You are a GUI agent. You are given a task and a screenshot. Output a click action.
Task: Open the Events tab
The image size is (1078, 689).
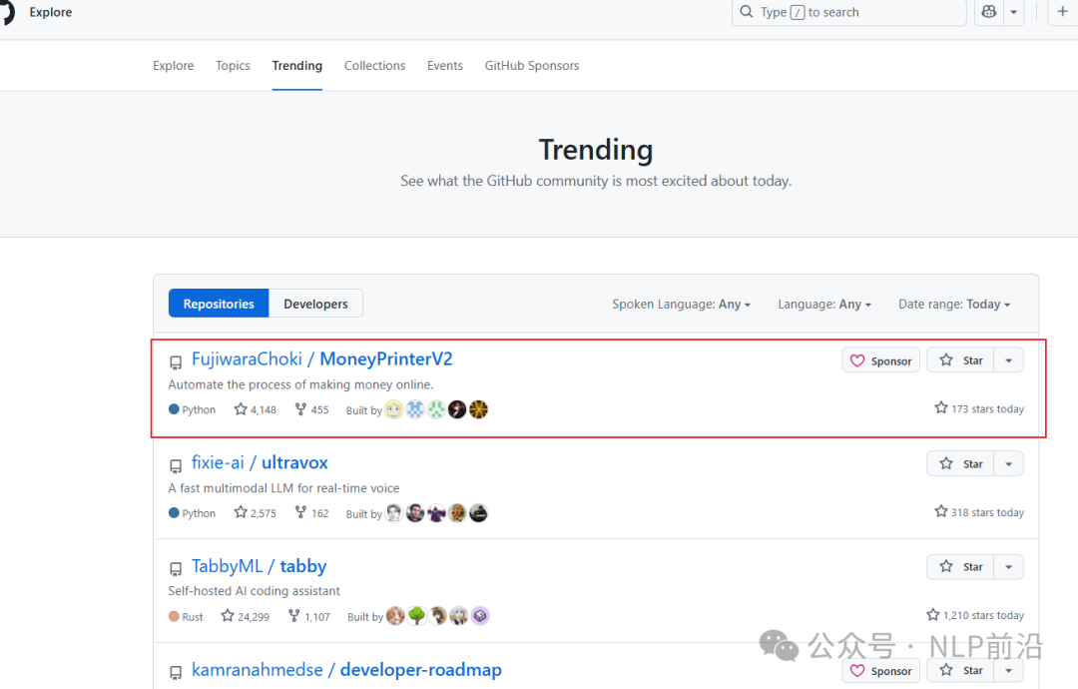445,65
